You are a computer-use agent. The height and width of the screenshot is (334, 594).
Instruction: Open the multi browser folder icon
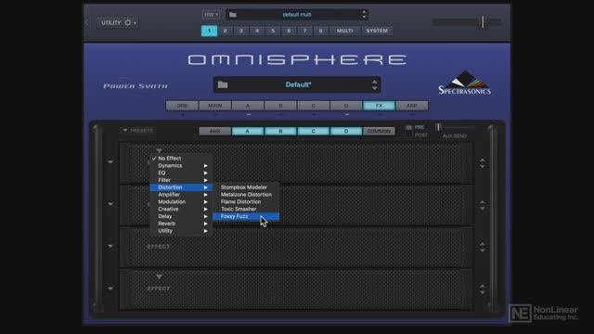233,15
